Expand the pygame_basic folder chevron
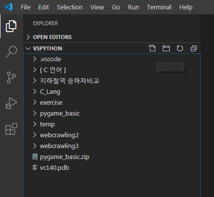This screenshot has width=214, height=197. (x=35, y=113)
